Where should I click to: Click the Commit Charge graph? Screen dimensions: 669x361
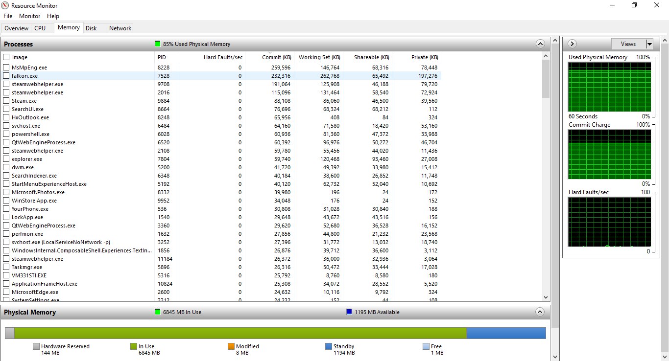click(610, 155)
